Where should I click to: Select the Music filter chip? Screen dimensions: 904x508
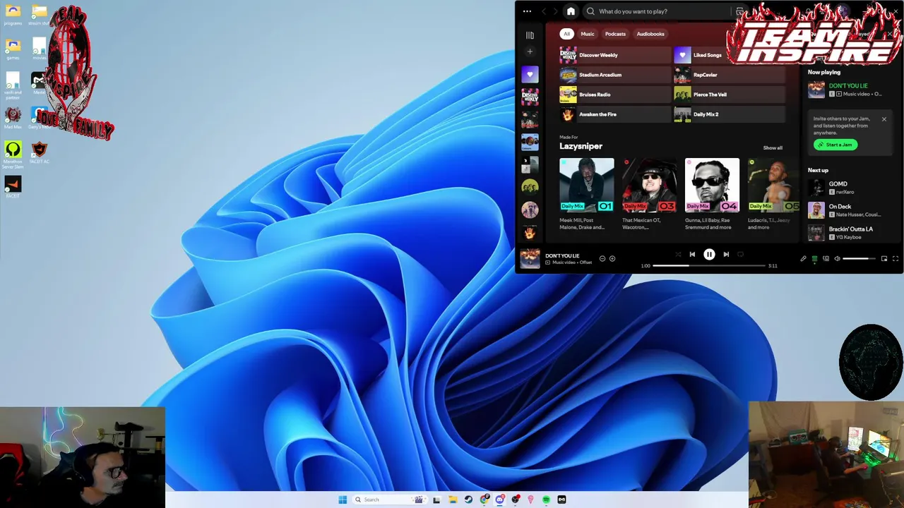tap(588, 34)
